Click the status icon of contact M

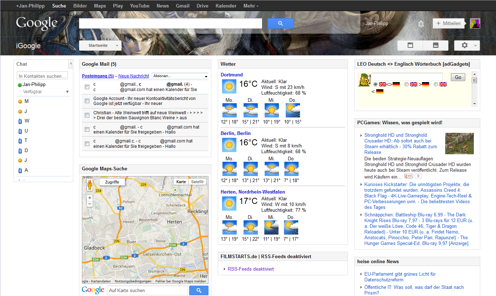(20, 102)
